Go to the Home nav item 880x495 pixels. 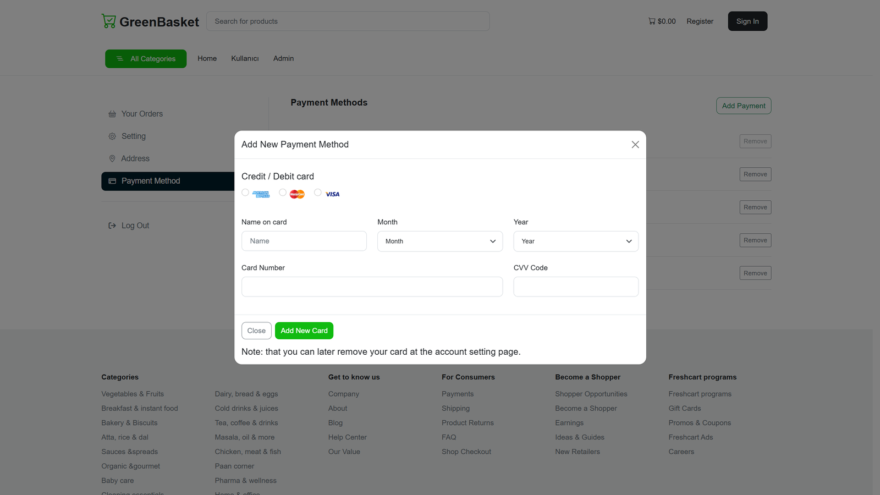(207, 58)
